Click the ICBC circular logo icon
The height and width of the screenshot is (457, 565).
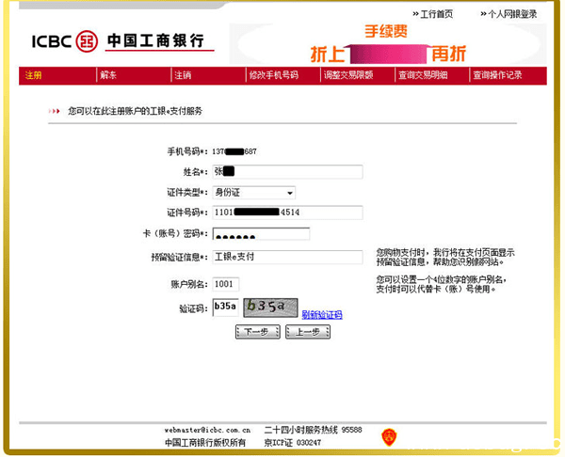(87, 41)
